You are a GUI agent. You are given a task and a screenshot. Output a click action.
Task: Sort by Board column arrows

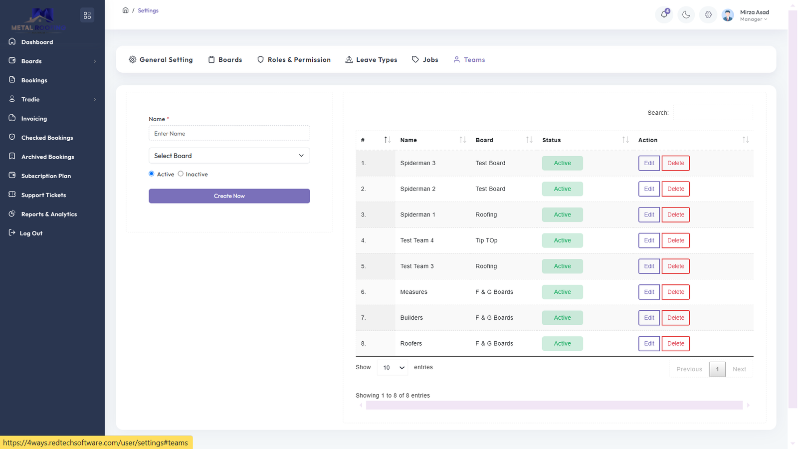pos(529,140)
